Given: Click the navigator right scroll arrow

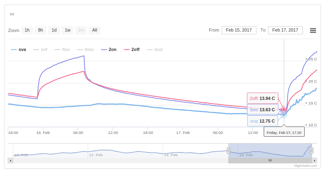Looking at the screenshot, I should [x=314, y=161].
